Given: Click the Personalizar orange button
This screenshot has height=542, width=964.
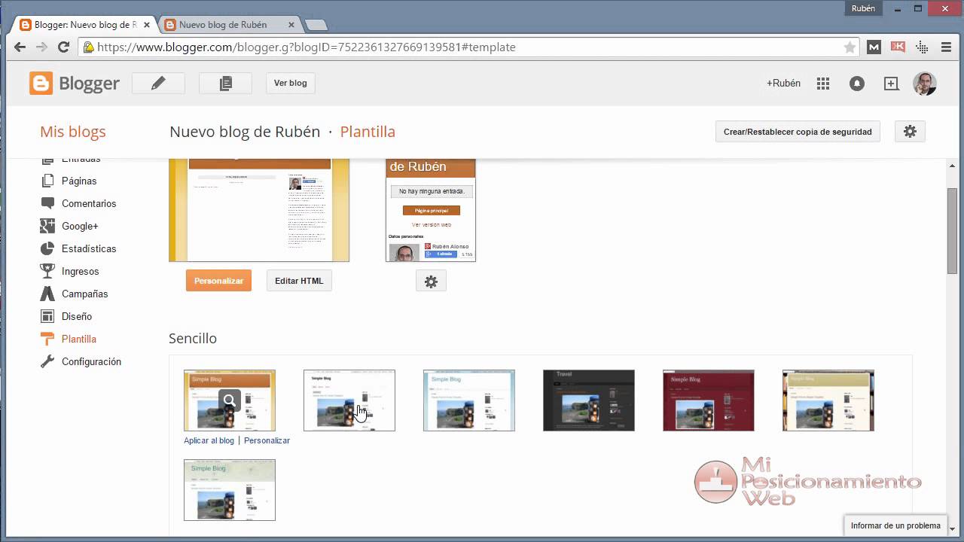Looking at the screenshot, I should point(218,280).
